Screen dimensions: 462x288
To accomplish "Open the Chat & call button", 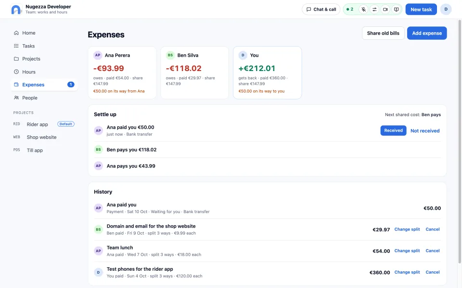I will [x=321, y=10].
